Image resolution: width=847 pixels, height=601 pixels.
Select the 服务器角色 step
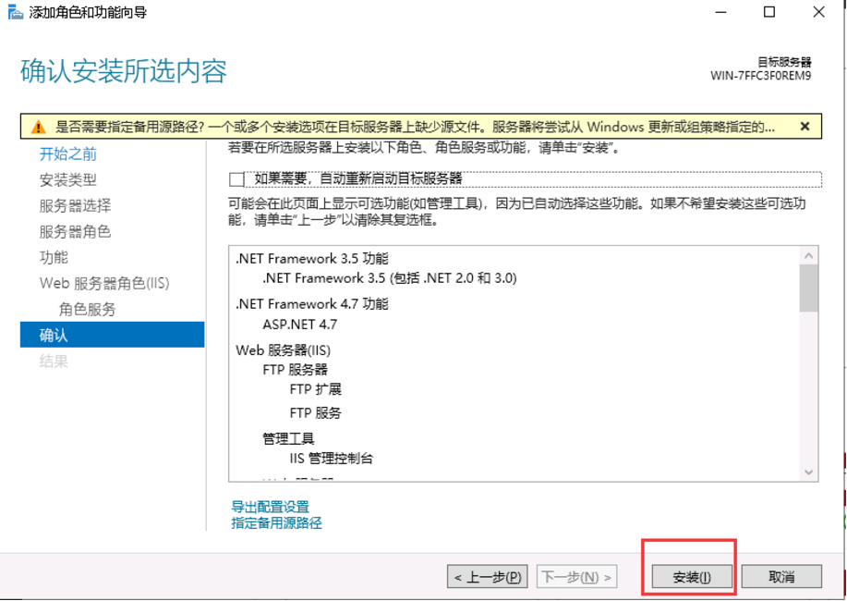click(75, 232)
